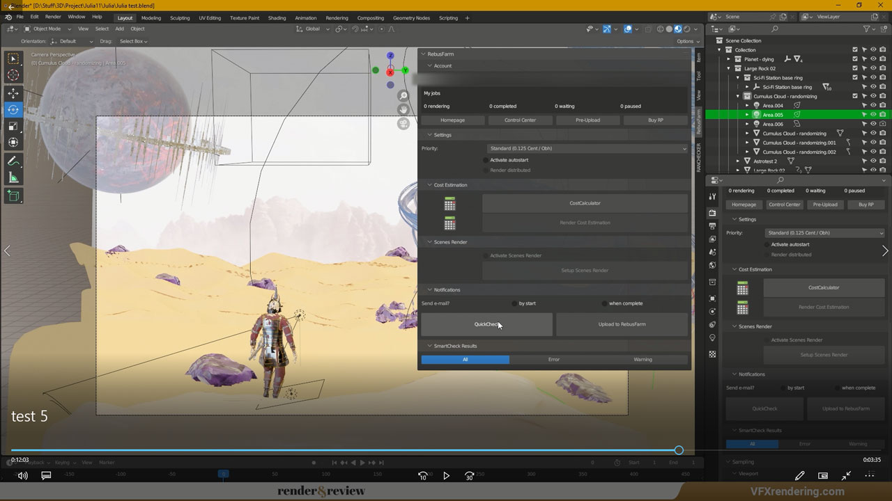Enable the Activate autostart checkbox

[485, 160]
